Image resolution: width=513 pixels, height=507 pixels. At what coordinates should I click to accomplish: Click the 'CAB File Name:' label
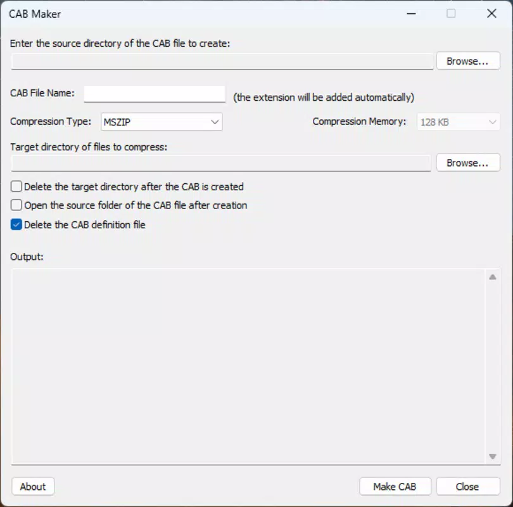click(x=42, y=93)
